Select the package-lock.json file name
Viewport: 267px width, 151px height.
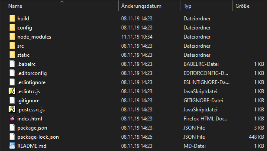38,137
